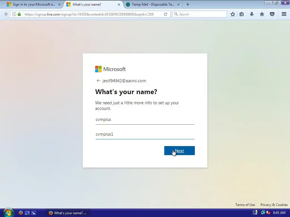Open the Firefox hamburger menu

tap(284, 14)
